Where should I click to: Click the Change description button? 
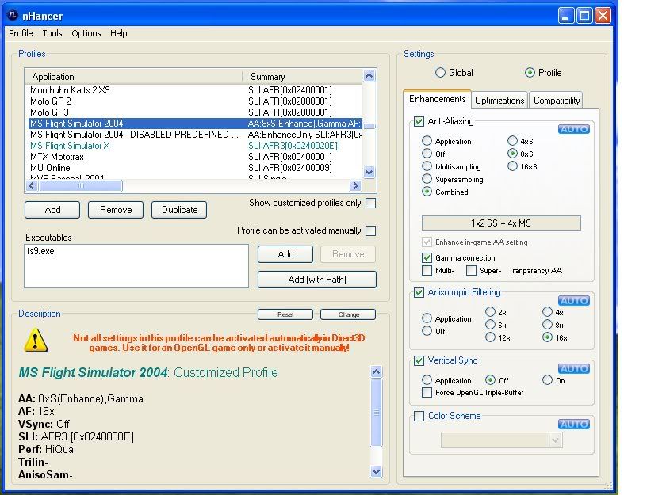click(x=348, y=314)
